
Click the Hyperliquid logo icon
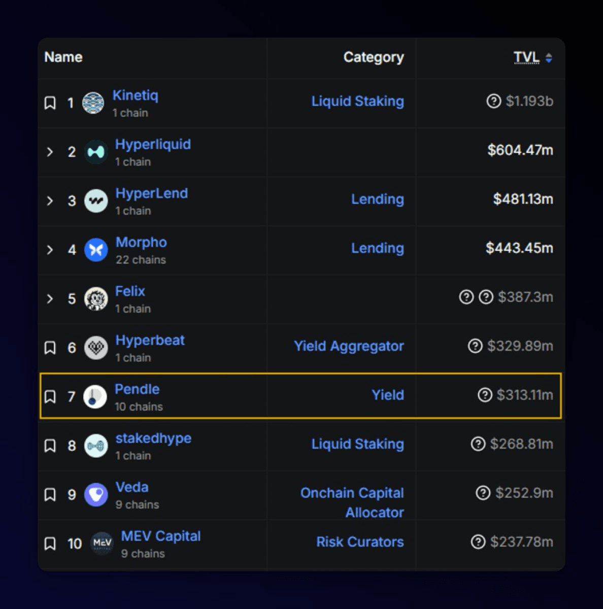tap(96, 152)
